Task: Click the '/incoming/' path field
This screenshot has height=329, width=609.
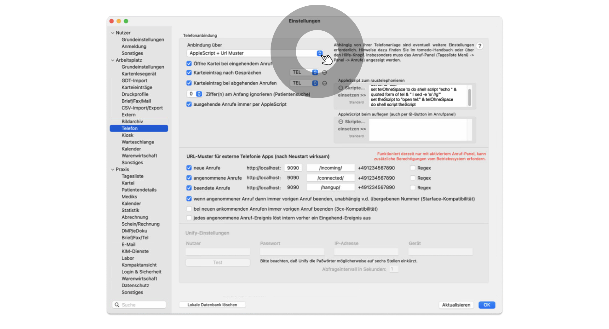Action: (x=331, y=168)
